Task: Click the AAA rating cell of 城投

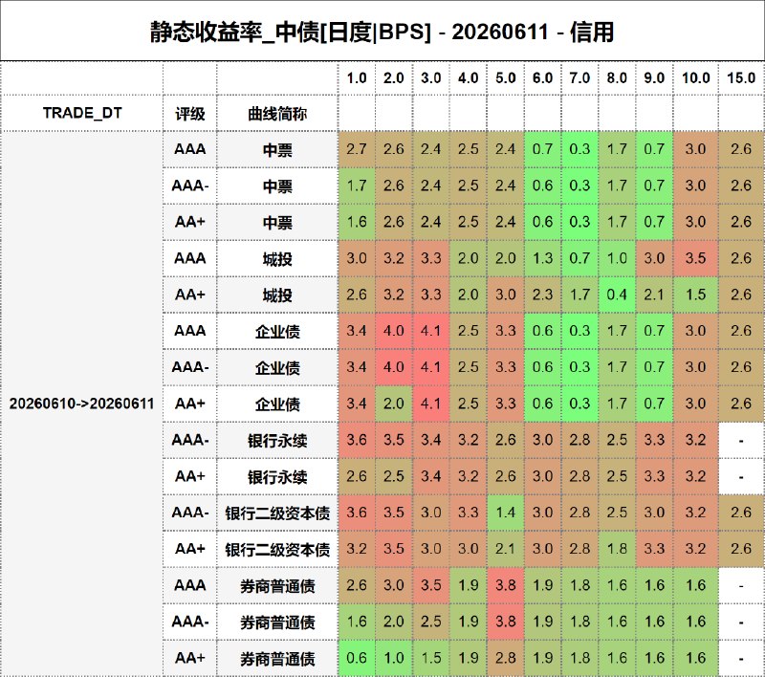Action: click(x=189, y=258)
